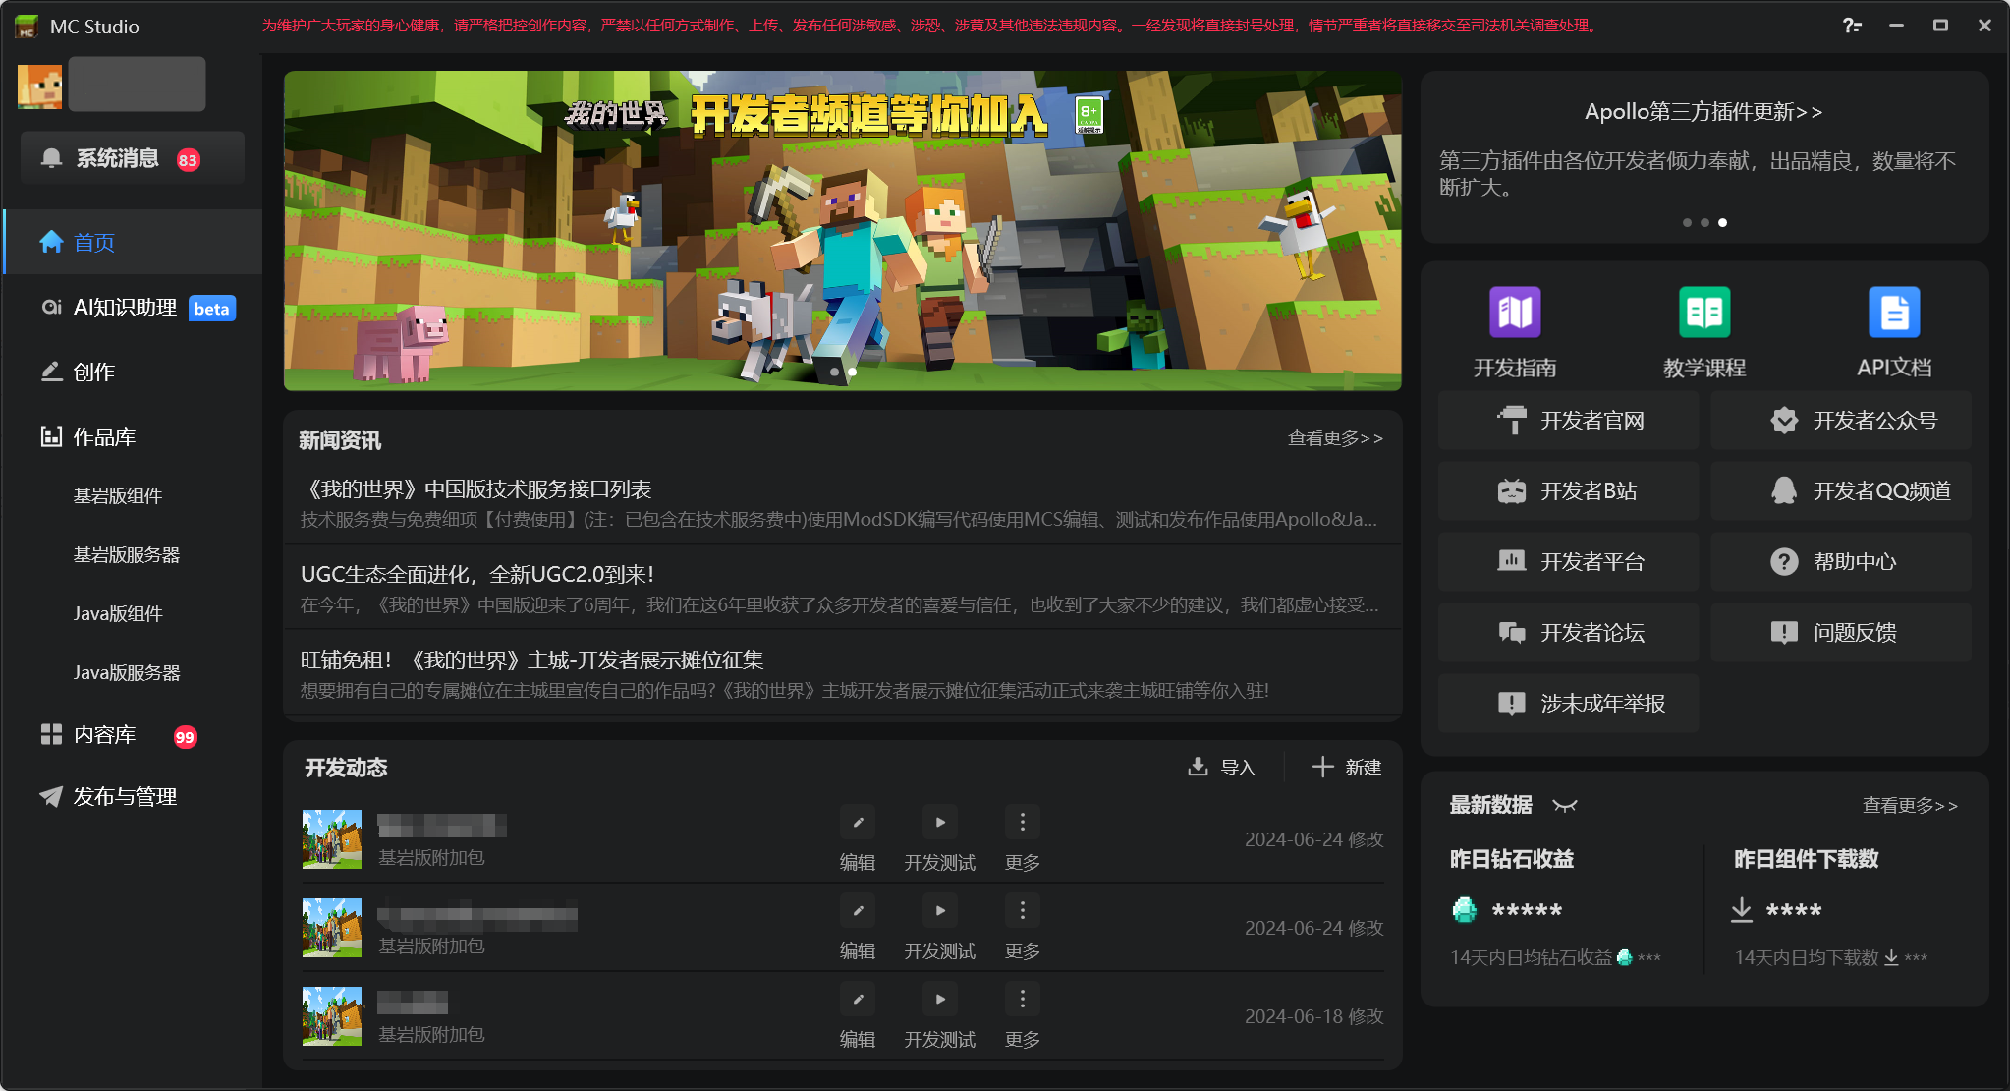Open news 中国版技术服务接口列表
2010x1091 pixels.
[842, 502]
